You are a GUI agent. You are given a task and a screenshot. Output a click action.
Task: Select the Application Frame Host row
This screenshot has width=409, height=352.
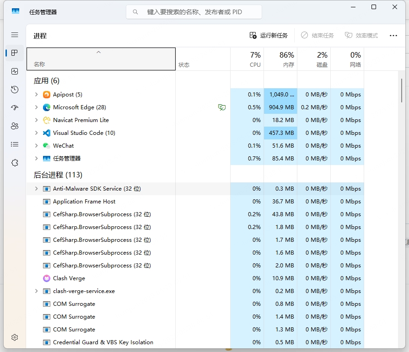point(195,202)
